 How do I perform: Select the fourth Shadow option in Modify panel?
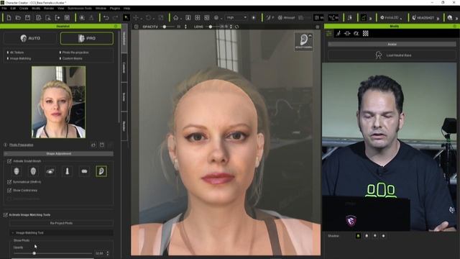383,236
